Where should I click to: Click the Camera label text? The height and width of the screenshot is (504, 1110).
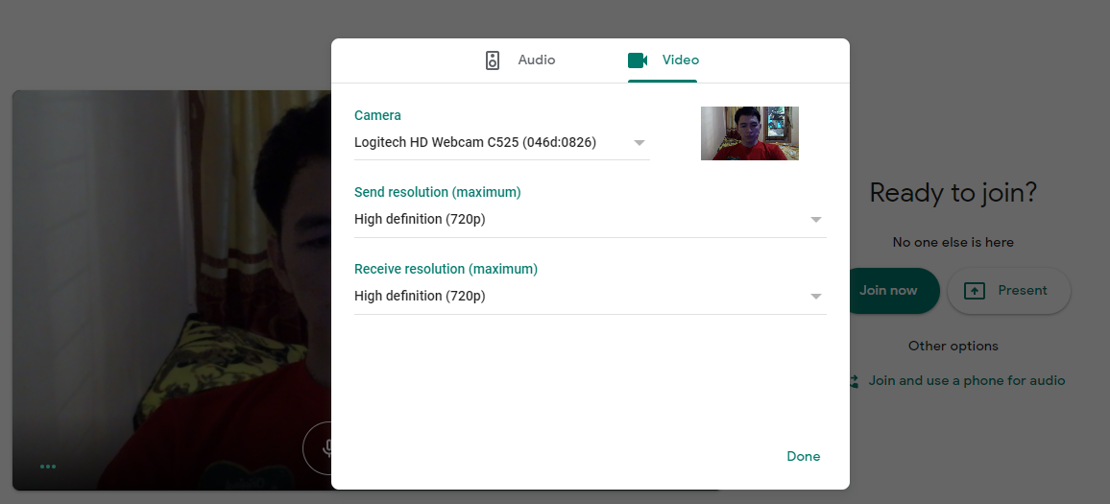[x=377, y=115]
